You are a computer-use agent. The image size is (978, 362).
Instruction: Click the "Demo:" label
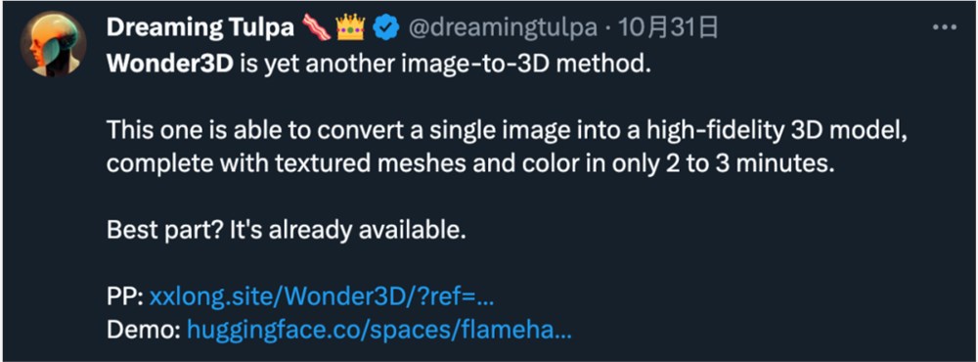pos(144,332)
